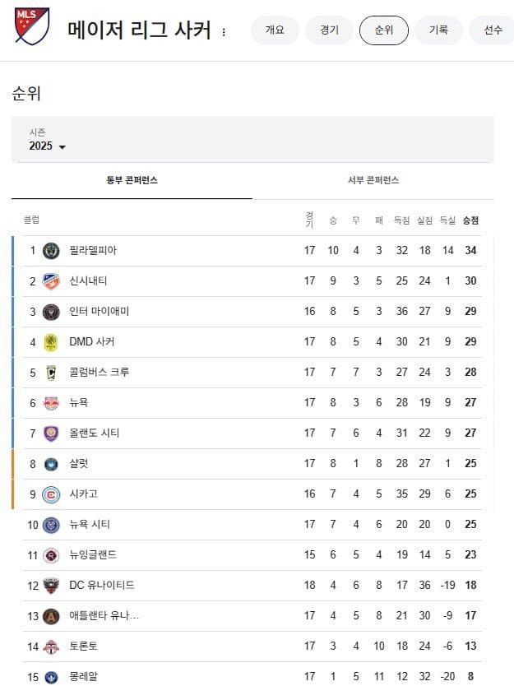Open the 선수 players tab
Screen dimensions: 514x686
point(492,30)
